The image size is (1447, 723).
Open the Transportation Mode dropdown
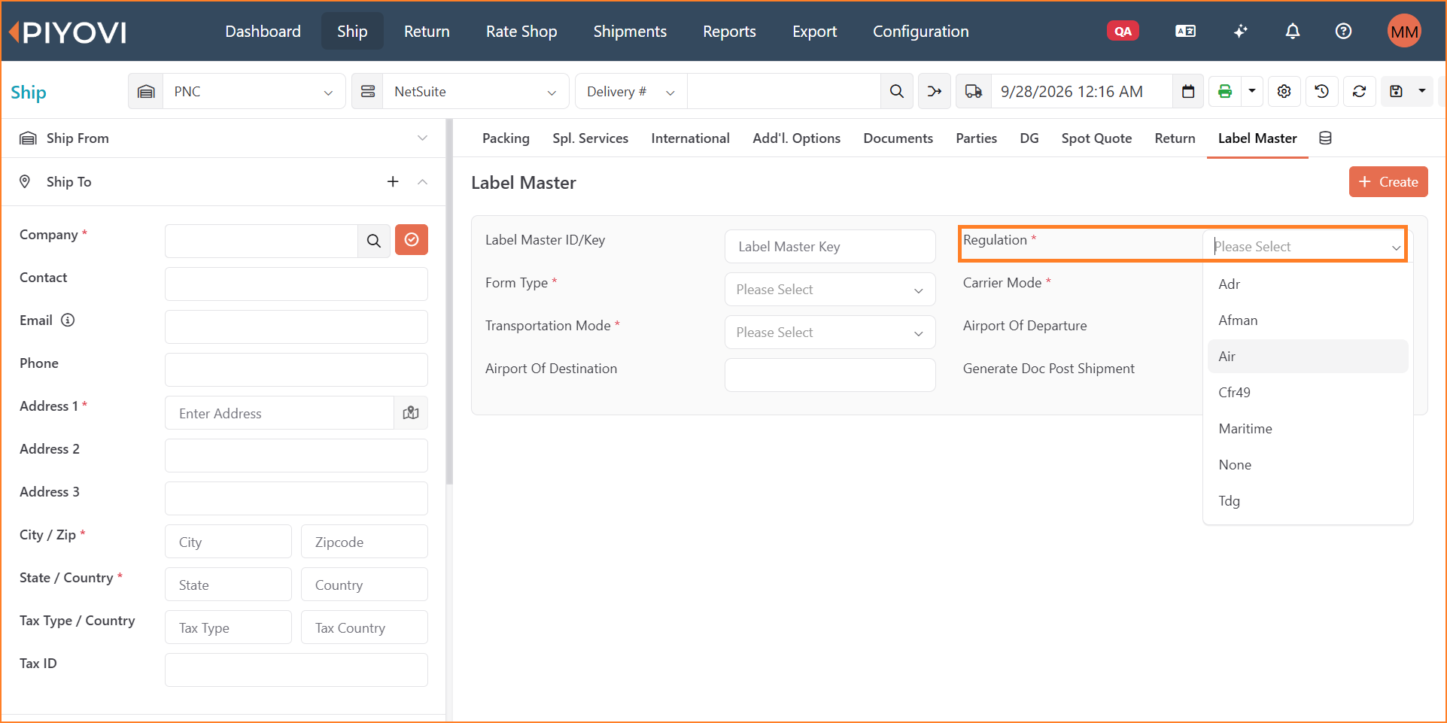(830, 333)
